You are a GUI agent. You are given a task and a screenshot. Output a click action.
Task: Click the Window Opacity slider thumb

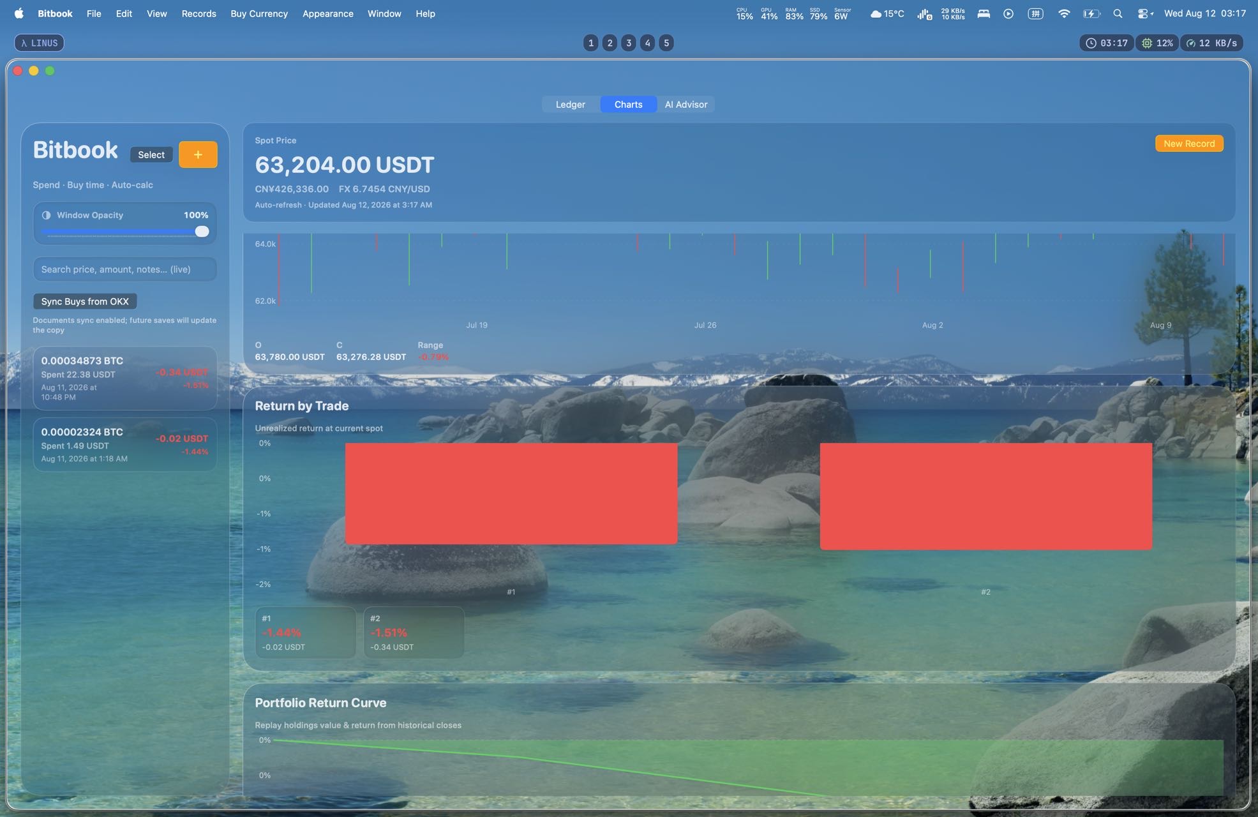pos(202,231)
